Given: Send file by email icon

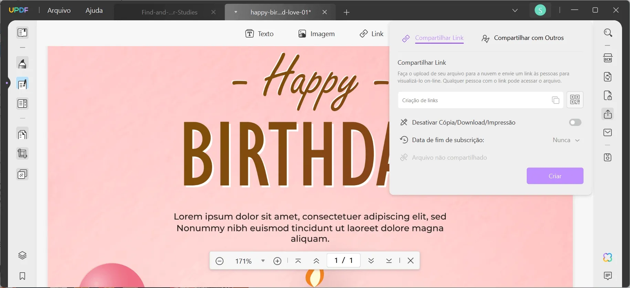Looking at the screenshot, I should [608, 132].
